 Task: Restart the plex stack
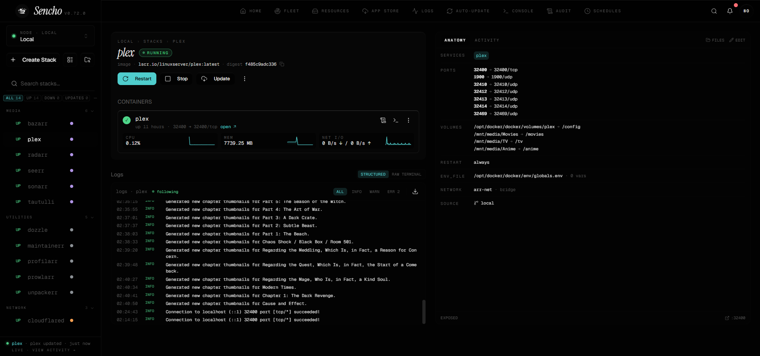click(137, 79)
